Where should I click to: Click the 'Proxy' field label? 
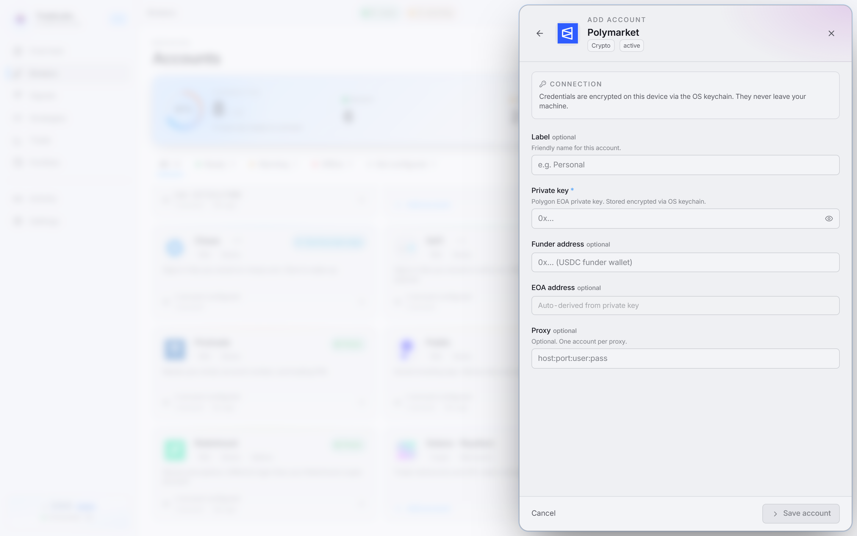point(541,331)
